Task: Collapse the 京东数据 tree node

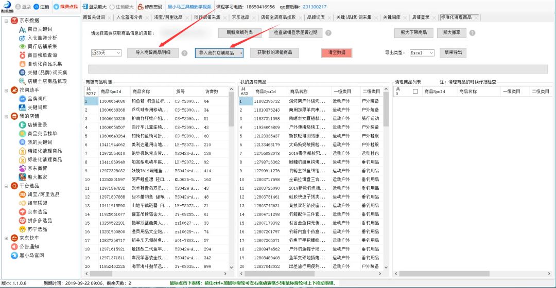Action: pos(5,21)
